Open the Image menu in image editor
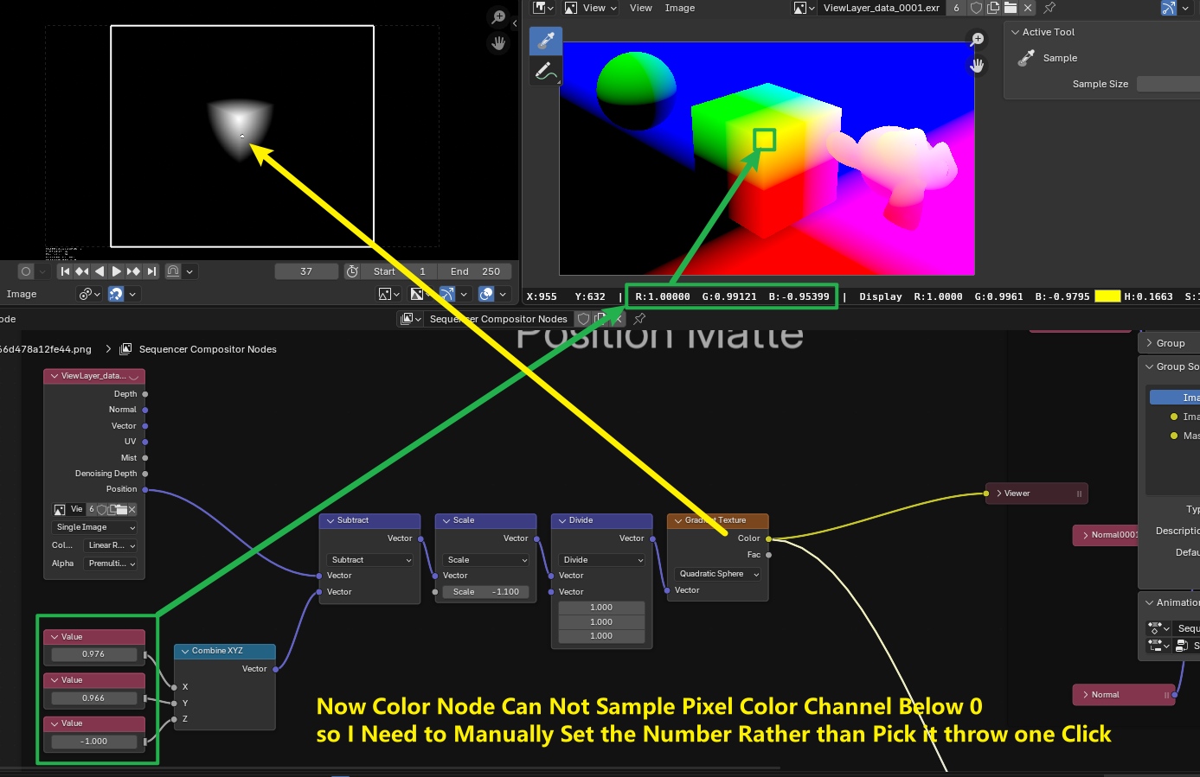Screen dimensions: 1200x777 click(680, 8)
